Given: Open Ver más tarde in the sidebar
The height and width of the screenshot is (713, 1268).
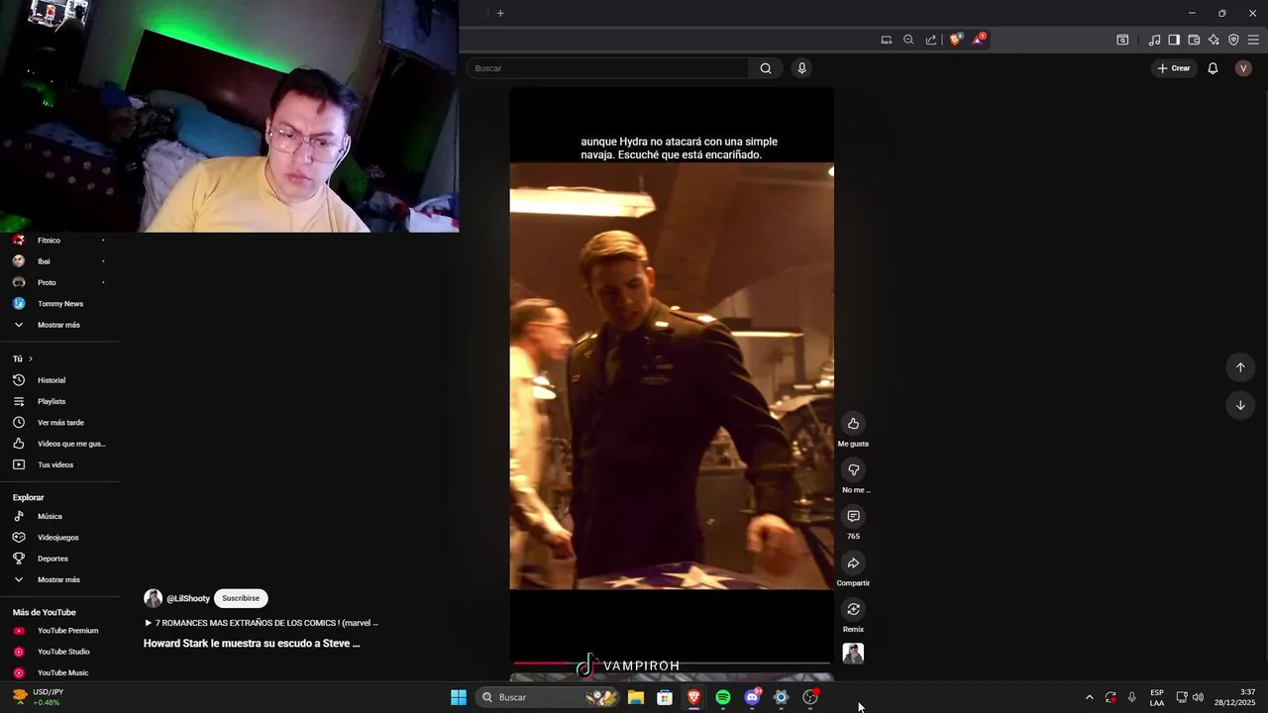Looking at the screenshot, I should 59,423.
